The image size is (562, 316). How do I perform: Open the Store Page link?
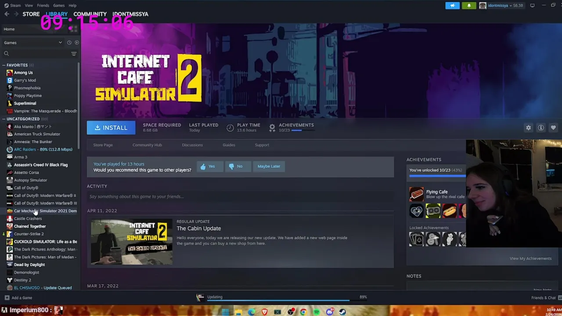point(103,145)
